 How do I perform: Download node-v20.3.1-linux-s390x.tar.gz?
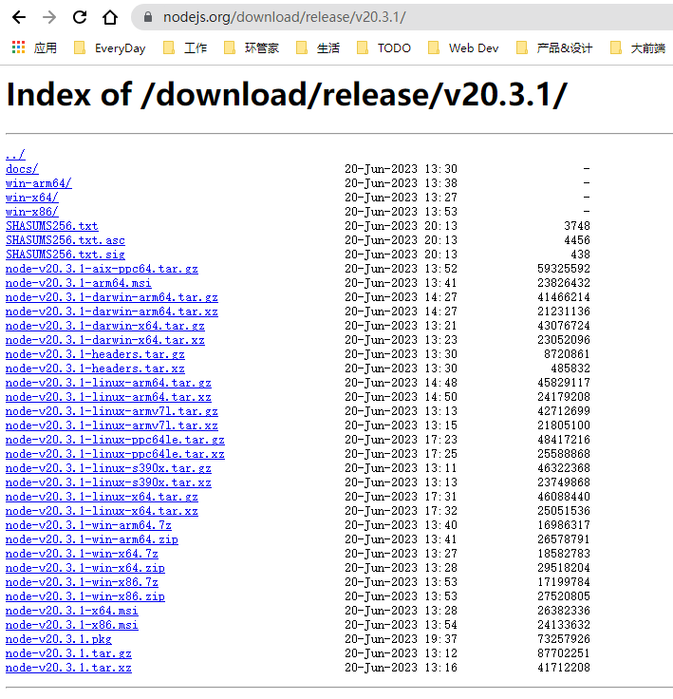coord(108,468)
